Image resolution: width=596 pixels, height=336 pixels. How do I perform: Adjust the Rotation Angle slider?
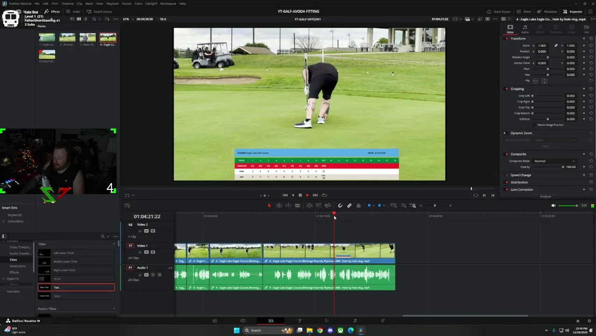(x=547, y=57)
